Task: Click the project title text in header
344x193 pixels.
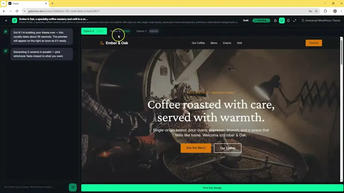Action: (x=53, y=19)
